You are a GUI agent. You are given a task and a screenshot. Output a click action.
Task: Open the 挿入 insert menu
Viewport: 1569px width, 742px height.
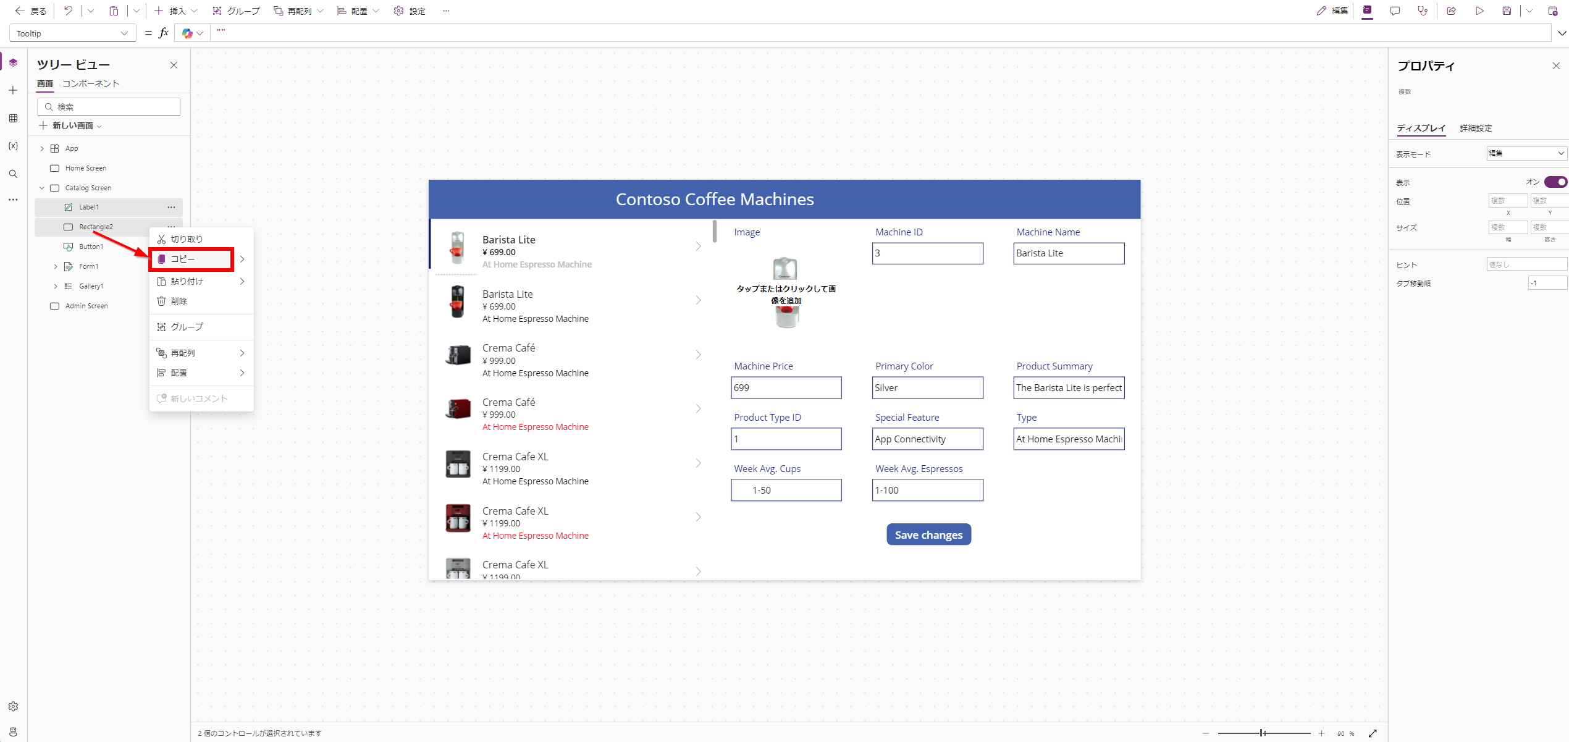(x=176, y=11)
